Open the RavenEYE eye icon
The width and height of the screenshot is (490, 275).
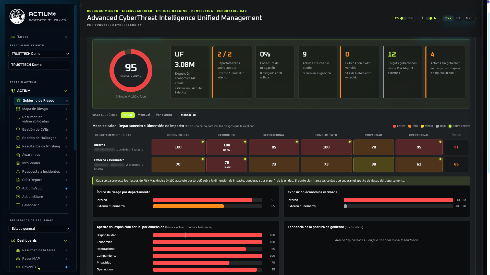[18, 267]
